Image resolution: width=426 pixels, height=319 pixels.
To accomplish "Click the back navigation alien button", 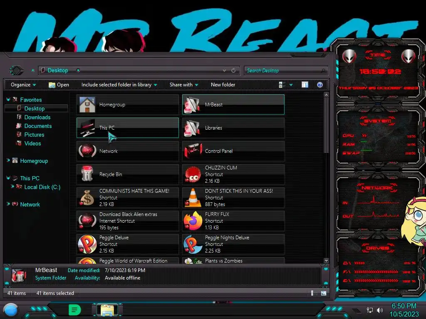I will [x=17, y=71].
